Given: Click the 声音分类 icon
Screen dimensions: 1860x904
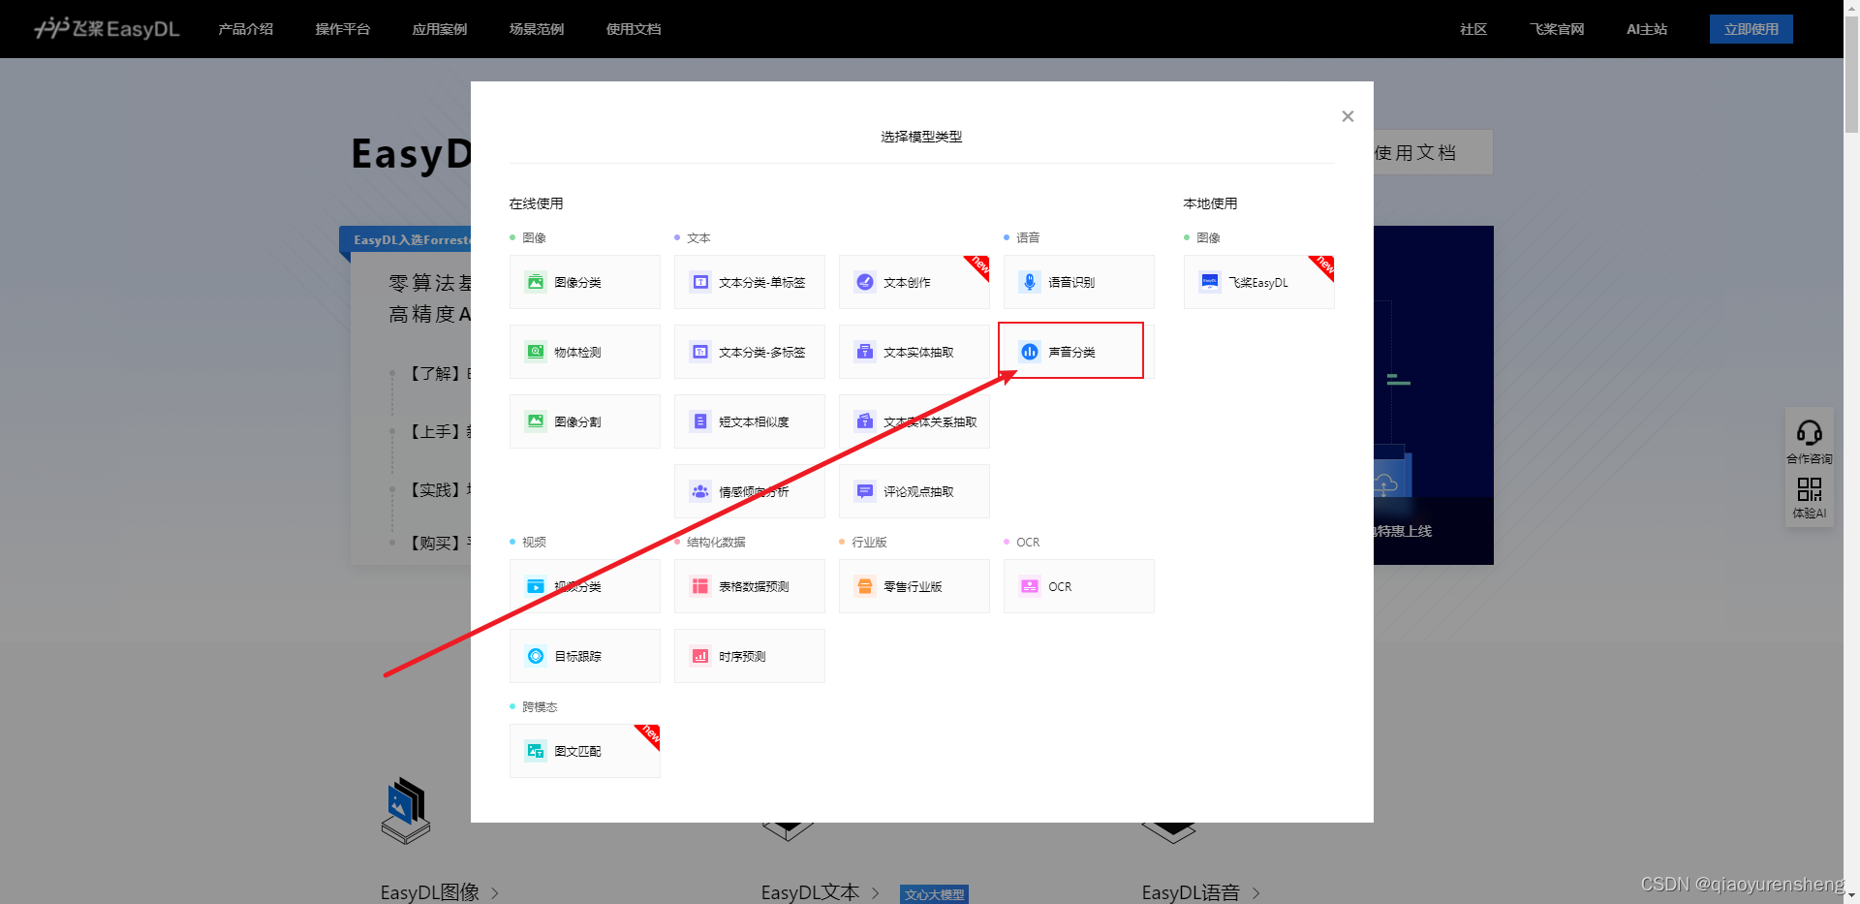Looking at the screenshot, I should point(1030,352).
